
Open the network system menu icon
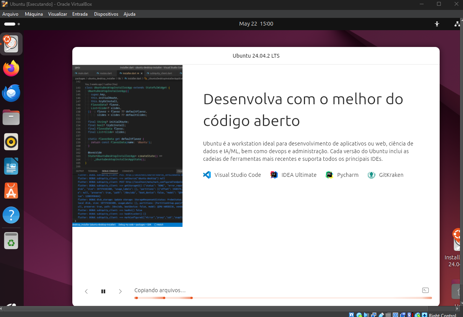[457, 24]
